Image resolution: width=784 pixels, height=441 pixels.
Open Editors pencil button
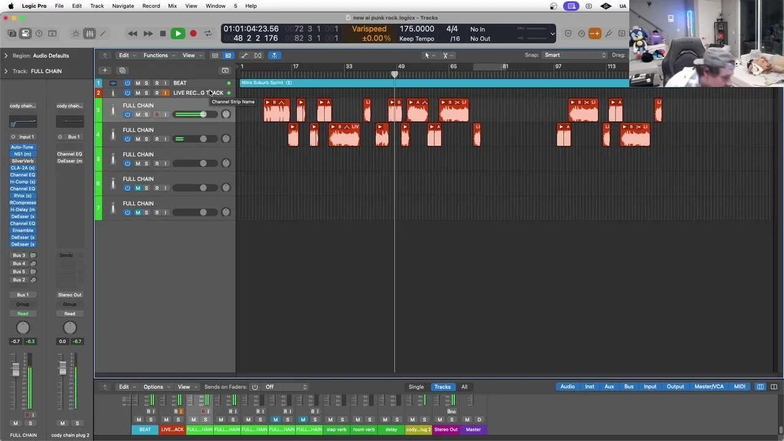(103, 34)
